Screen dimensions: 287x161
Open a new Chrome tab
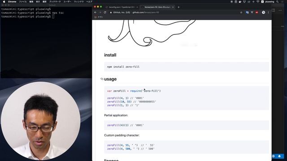tap(178, 7)
